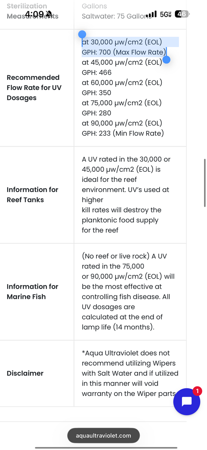Image resolution: width=207 pixels, height=450 pixels.
Task: Tap the Information for Reef Tanks label
Action: [x=33, y=195]
